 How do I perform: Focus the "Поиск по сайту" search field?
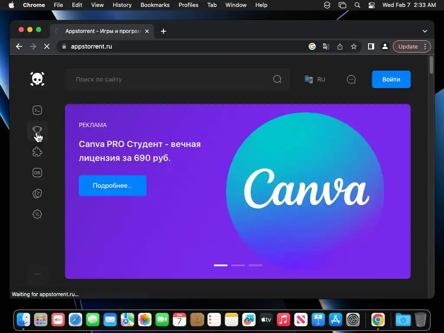(177, 79)
